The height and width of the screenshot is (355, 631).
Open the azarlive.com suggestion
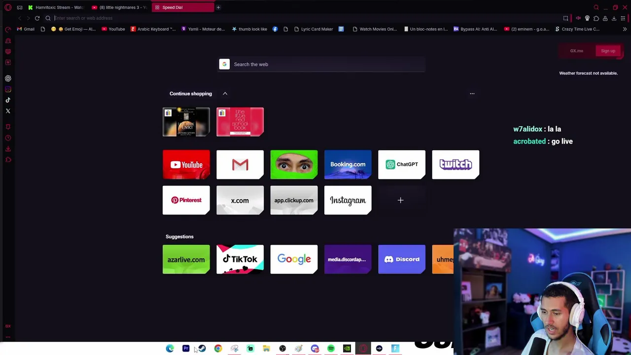point(186,259)
